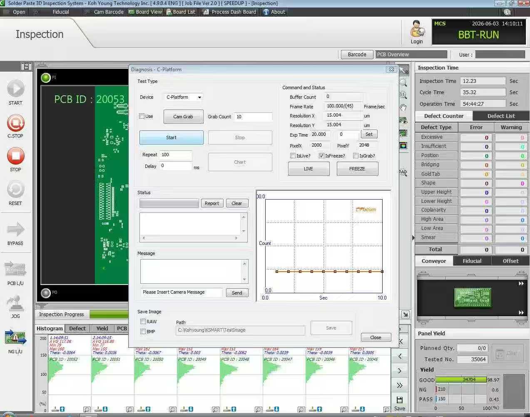Open the Board List menu
Image resolution: width=530 pixels, height=417 pixels.
[181, 12]
